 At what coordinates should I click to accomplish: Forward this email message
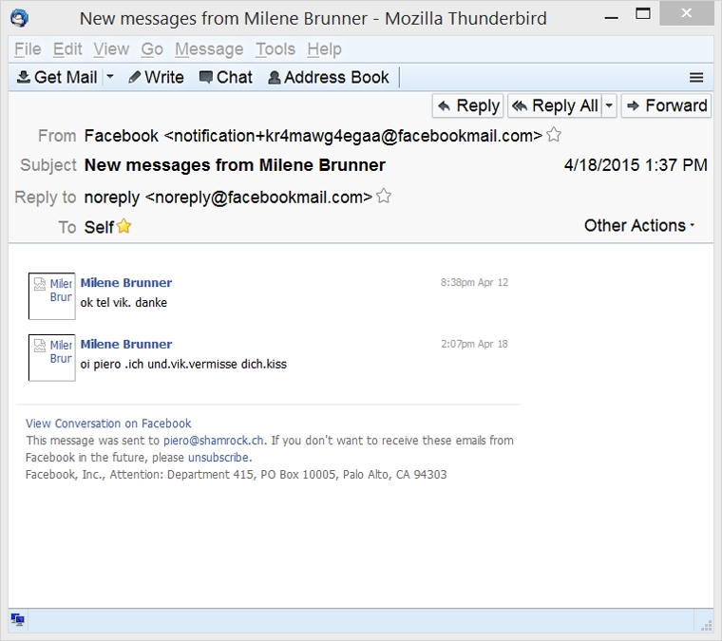[666, 105]
